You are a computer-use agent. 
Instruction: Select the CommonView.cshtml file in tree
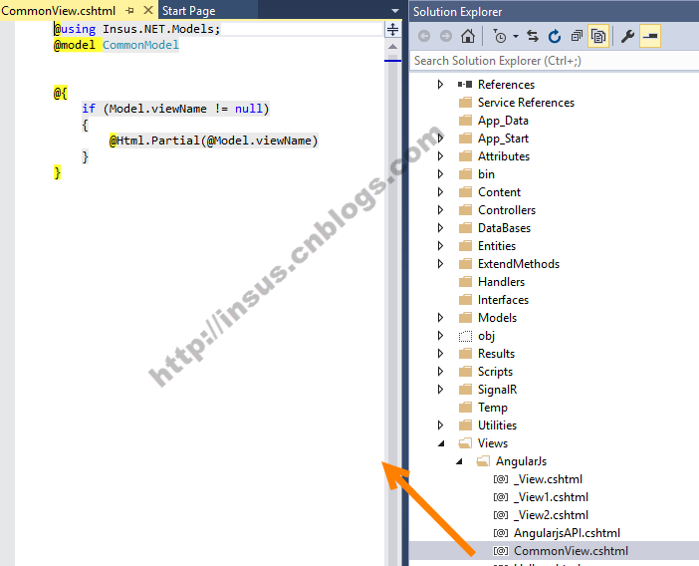click(x=572, y=550)
